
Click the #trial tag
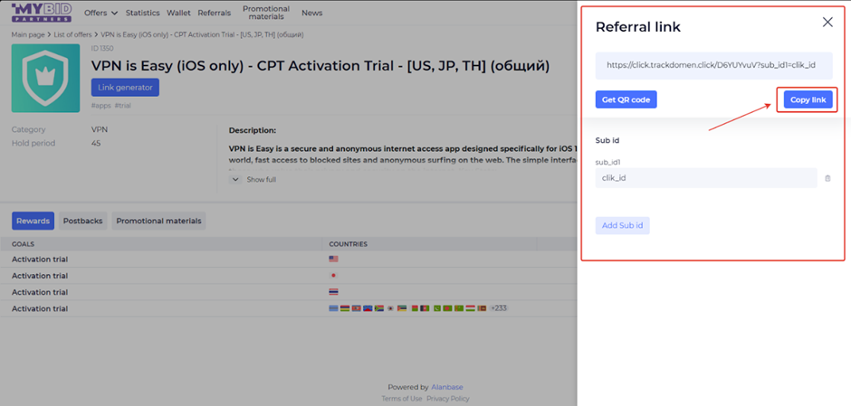(x=122, y=106)
